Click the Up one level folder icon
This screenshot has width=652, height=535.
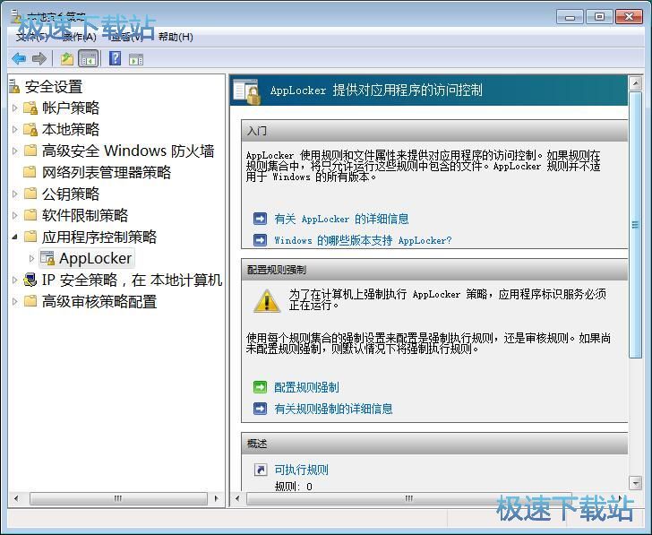pos(67,59)
